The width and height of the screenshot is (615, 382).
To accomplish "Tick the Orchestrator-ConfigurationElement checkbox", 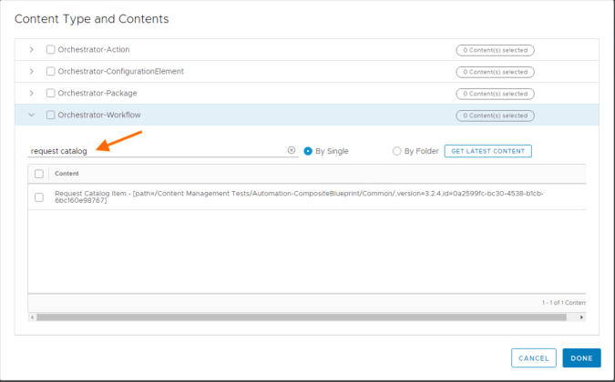I will (51, 72).
